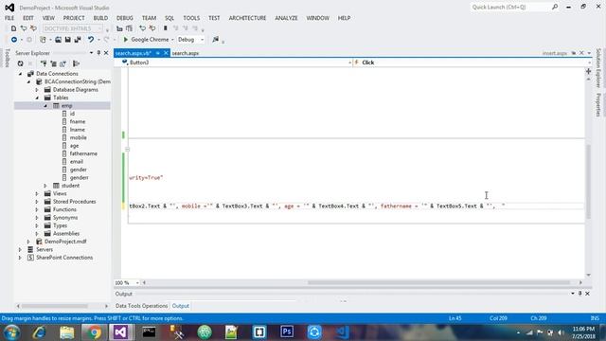Open the ARCHITECTURE menu
Image resolution: width=606 pixels, height=341 pixels.
(x=247, y=18)
